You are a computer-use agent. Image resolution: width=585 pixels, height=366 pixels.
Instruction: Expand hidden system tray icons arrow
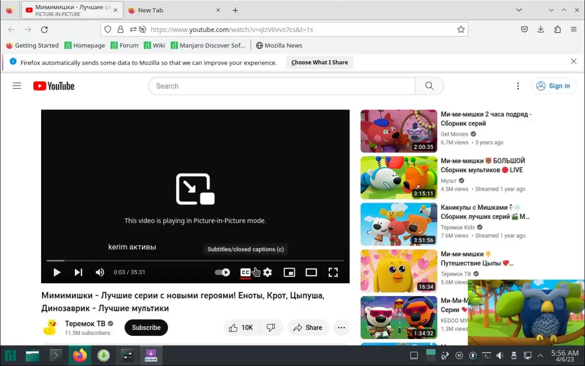[x=541, y=355]
